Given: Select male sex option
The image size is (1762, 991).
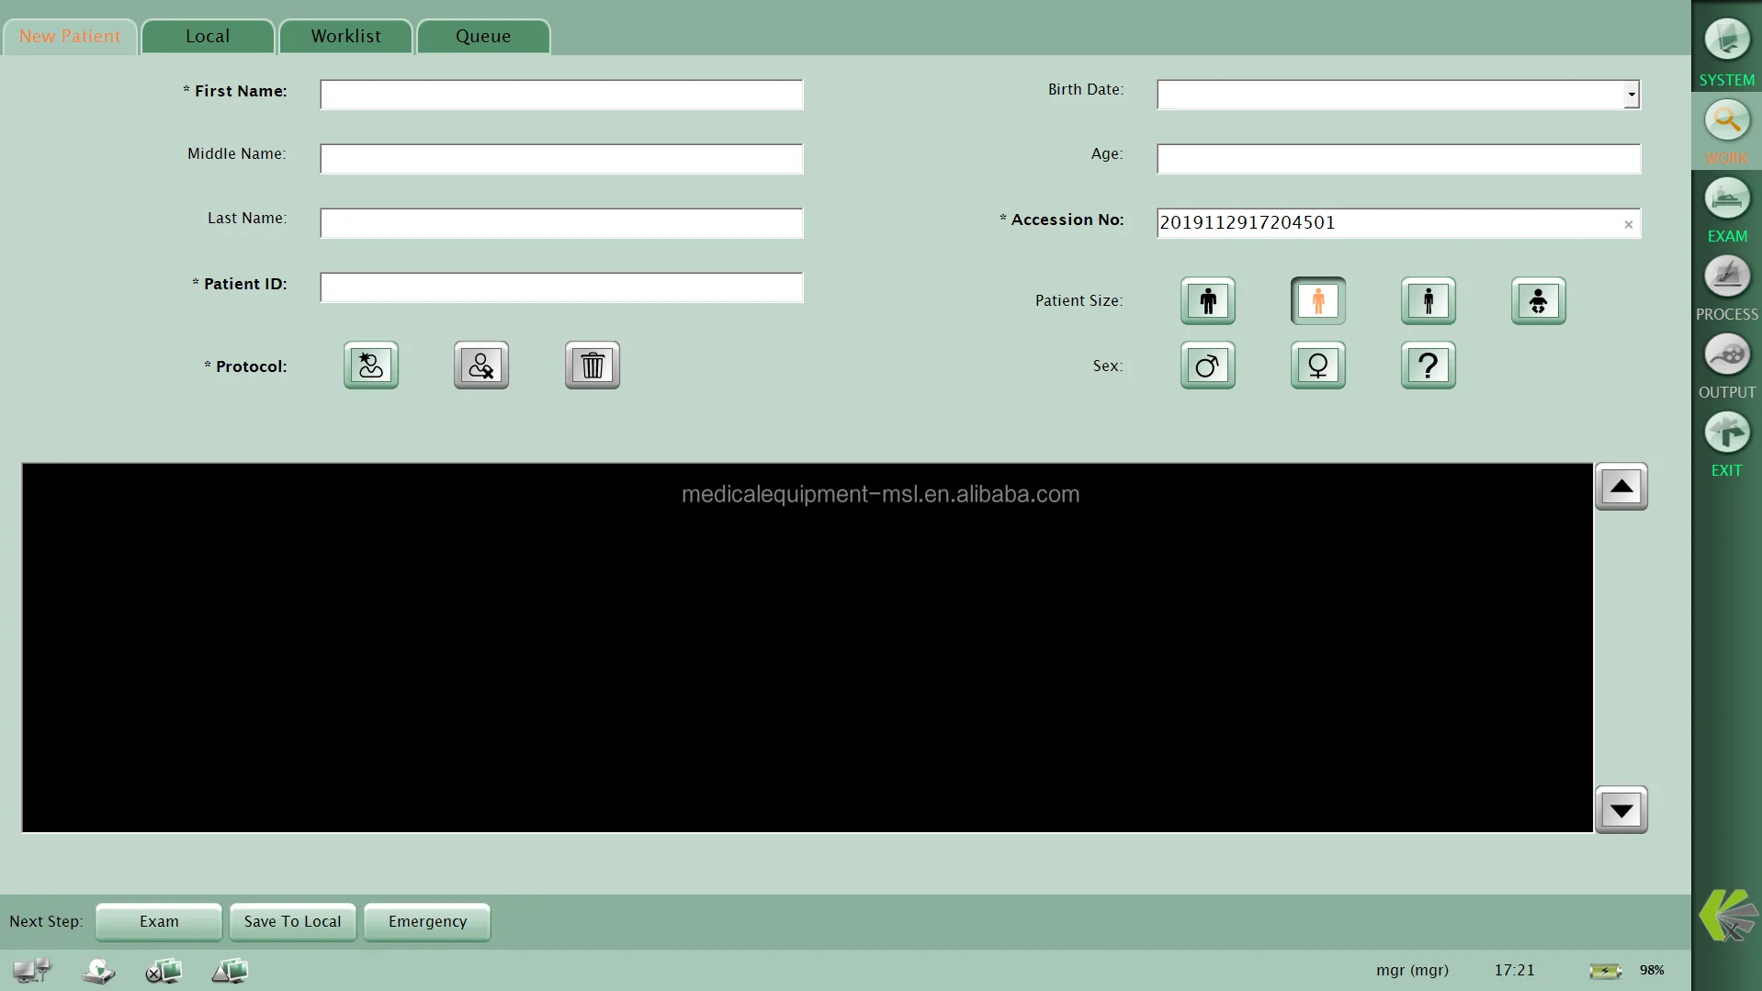Looking at the screenshot, I should [1207, 366].
